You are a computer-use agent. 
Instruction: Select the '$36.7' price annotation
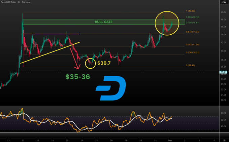(x=104, y=63)
